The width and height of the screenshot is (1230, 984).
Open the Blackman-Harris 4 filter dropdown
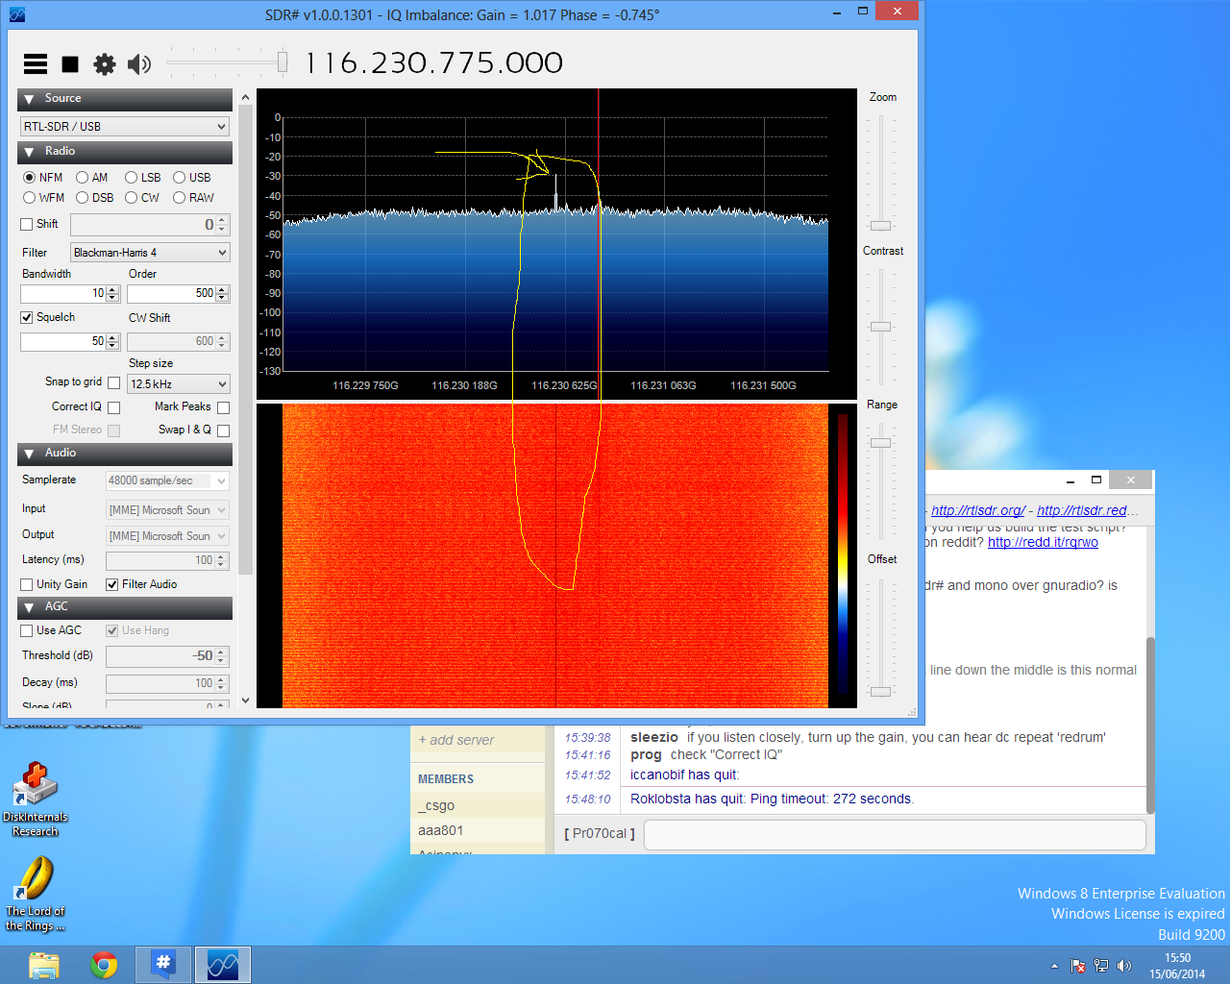(150, 253)
